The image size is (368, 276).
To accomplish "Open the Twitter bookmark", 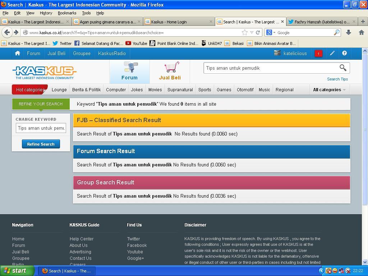I will tap(62, 43).
